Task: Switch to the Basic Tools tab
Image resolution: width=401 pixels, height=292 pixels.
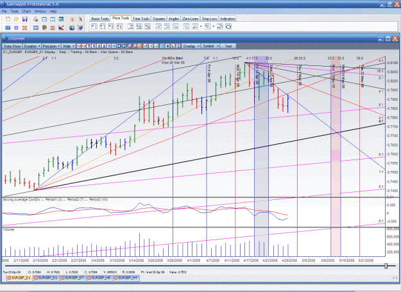Action: point(100,19)
